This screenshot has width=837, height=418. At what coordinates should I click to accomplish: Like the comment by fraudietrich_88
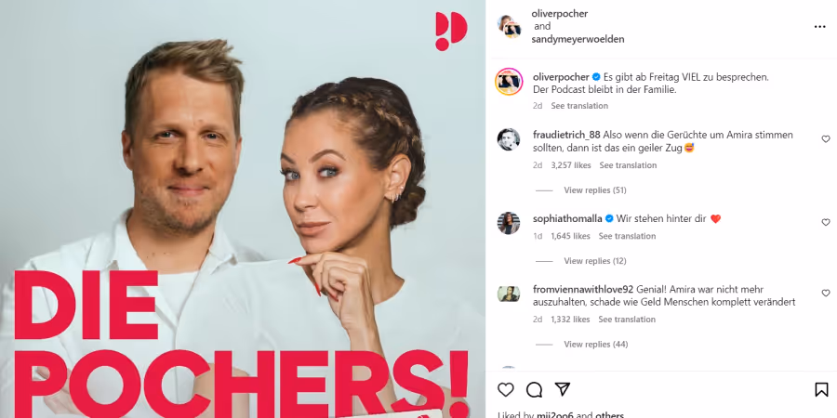(x=826, y=138)
